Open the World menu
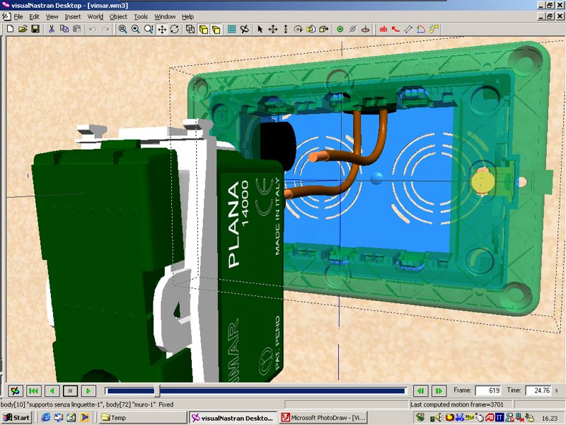 [x=96, y=16]
